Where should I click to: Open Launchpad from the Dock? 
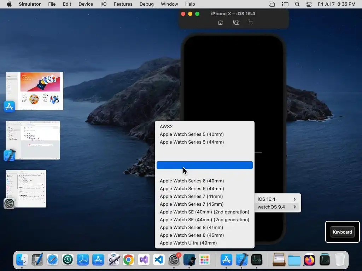(205, 259)
